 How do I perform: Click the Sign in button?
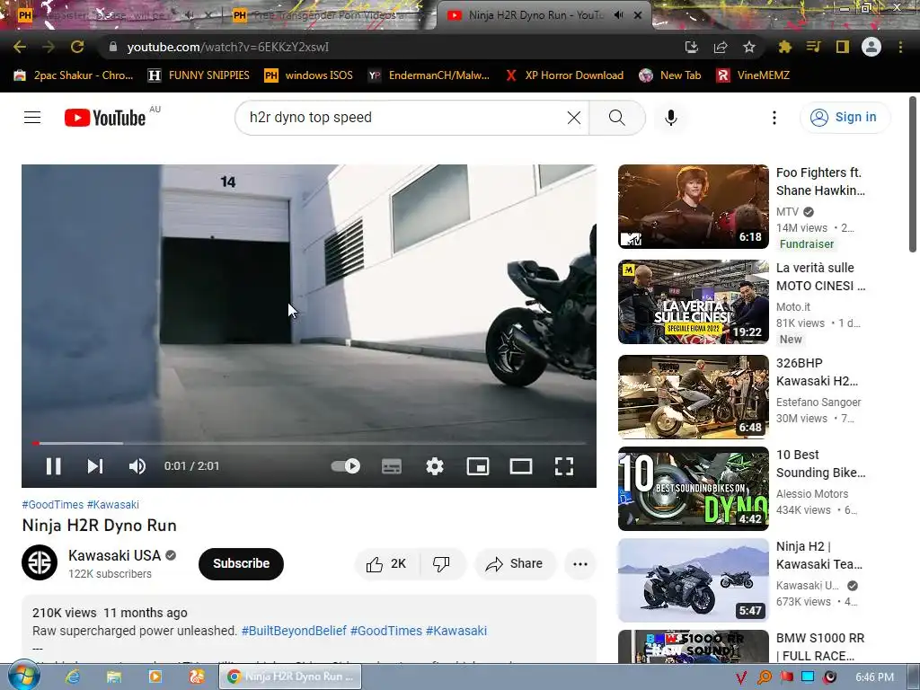click(845, 118)
